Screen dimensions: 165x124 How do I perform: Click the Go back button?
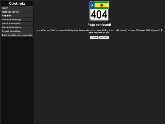click(x=94, y=38)
